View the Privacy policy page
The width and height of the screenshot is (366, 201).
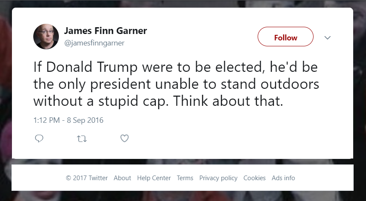coord(218,178)
